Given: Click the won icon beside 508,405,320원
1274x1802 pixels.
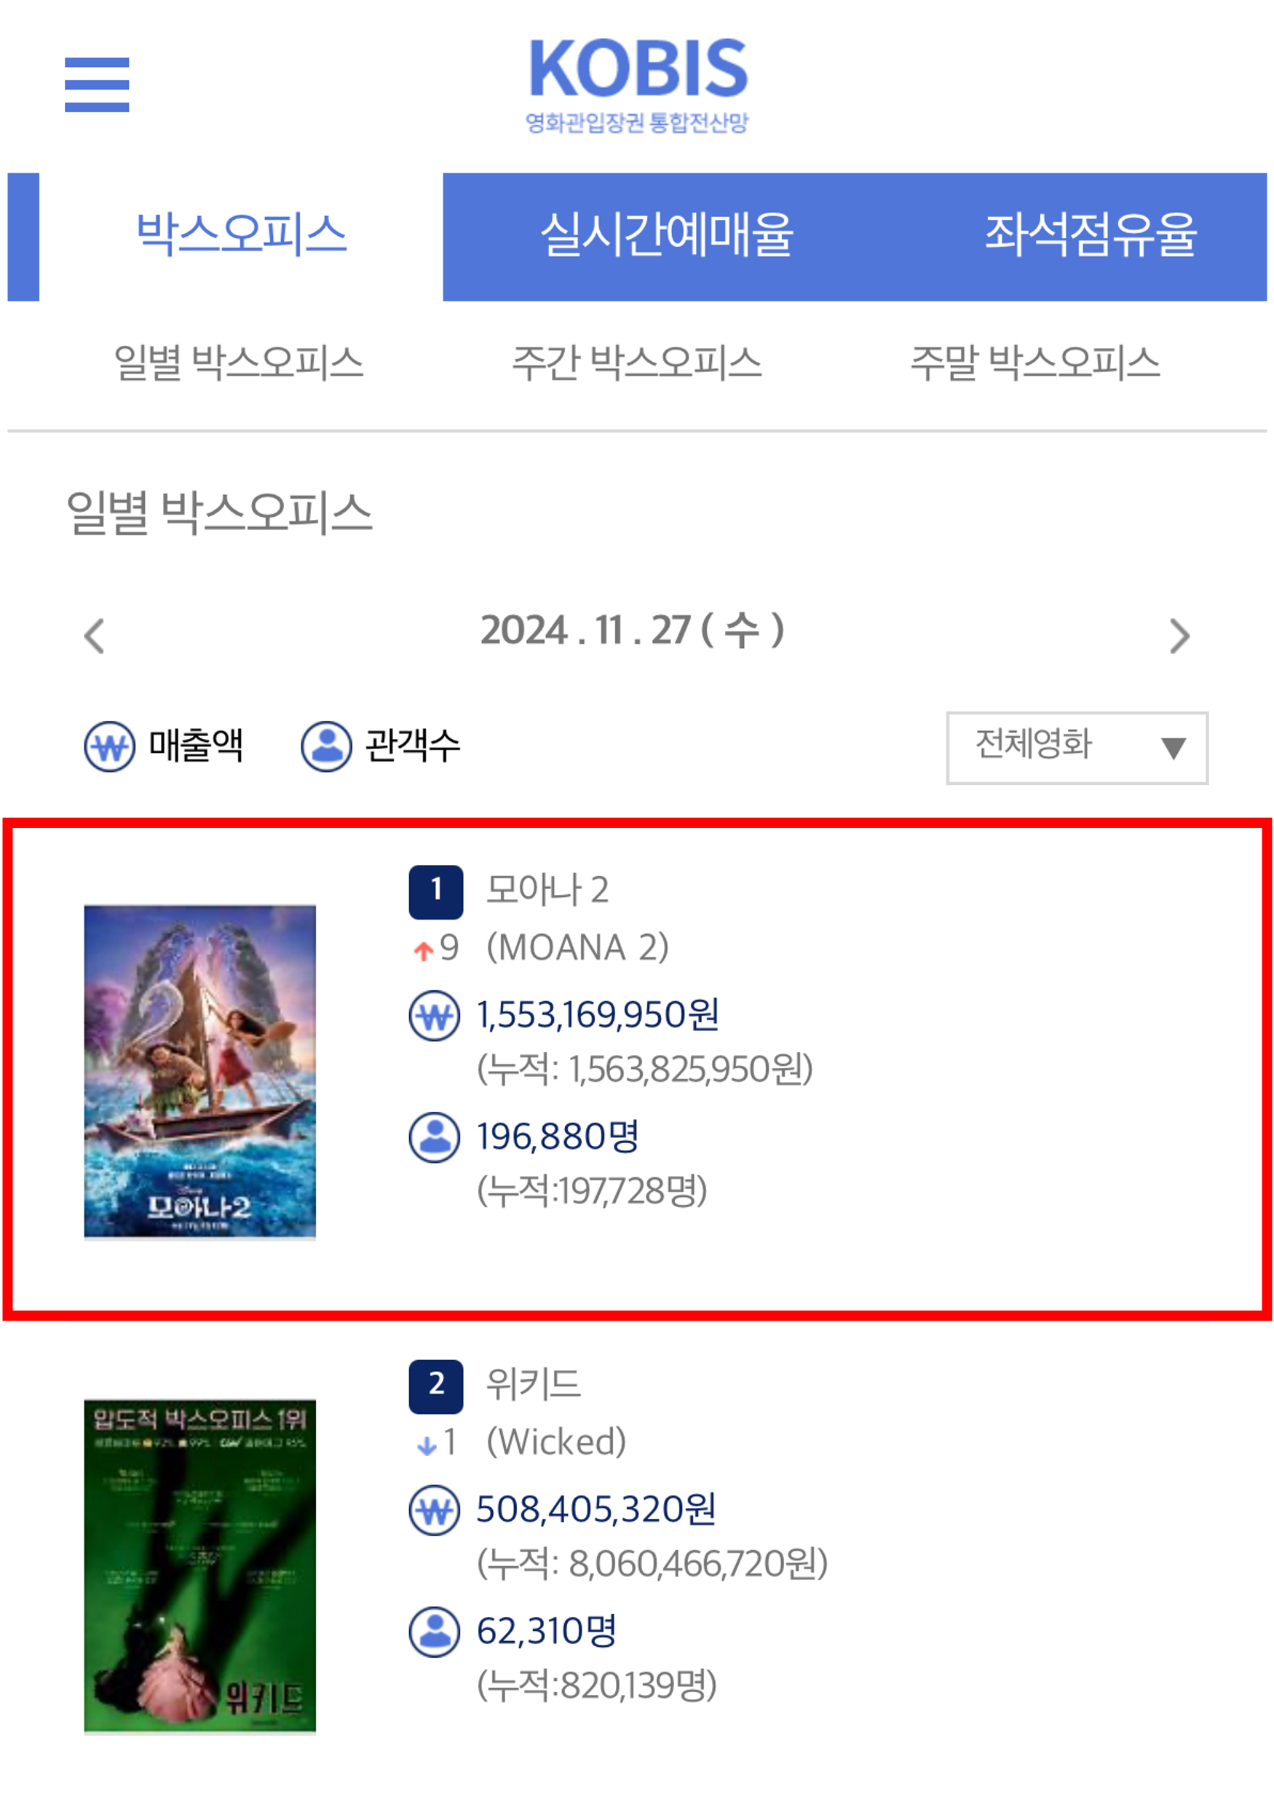Looking at the screenshot, I should (x=434, y=1510).
